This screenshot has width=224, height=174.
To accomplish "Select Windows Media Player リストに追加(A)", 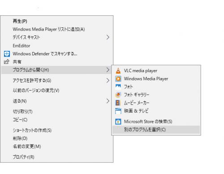I will (57, 29).
